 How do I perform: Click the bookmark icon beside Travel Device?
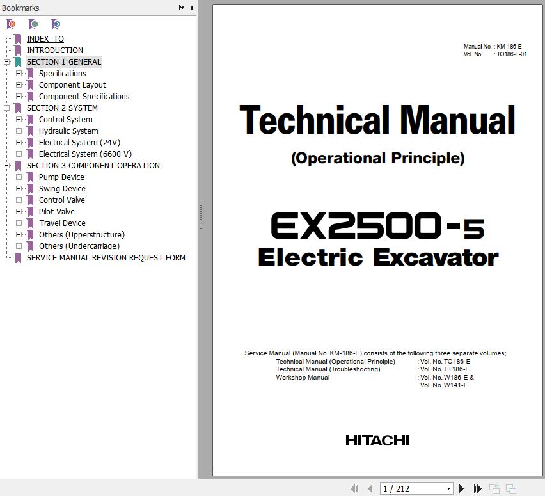30,223
